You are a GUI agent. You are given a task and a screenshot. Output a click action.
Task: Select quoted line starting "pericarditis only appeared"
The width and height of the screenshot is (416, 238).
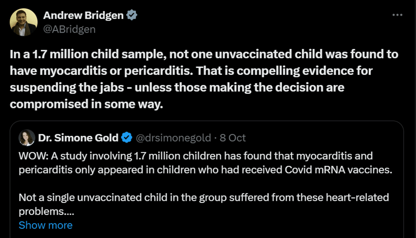pos(205,170)
